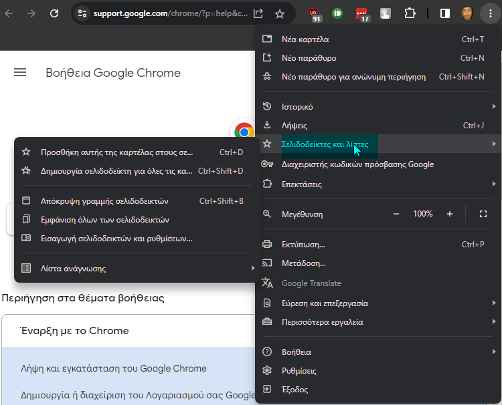Screen dimensions: 502x405
Task: Open Διαχειριστής κωδικών πρόσβασης Google
Action: click(378, 164)
